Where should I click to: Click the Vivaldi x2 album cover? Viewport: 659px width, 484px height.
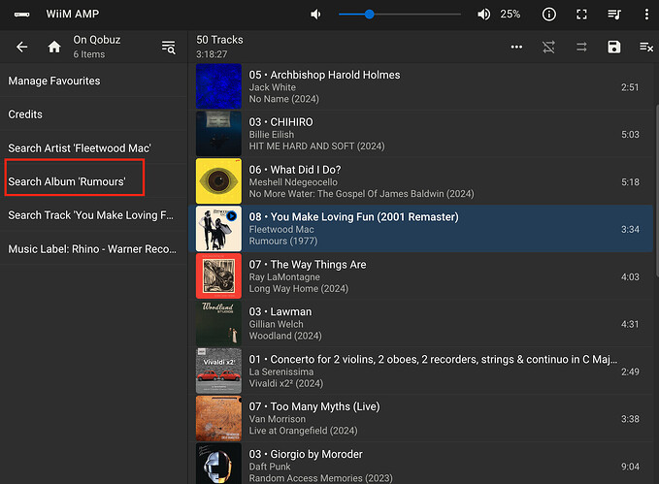(x=218, y=371)
